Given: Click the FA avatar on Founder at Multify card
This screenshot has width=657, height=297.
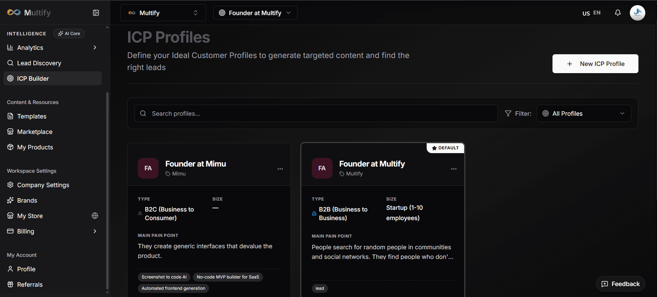Looking at the screenshot, I should tap(322, 168).
